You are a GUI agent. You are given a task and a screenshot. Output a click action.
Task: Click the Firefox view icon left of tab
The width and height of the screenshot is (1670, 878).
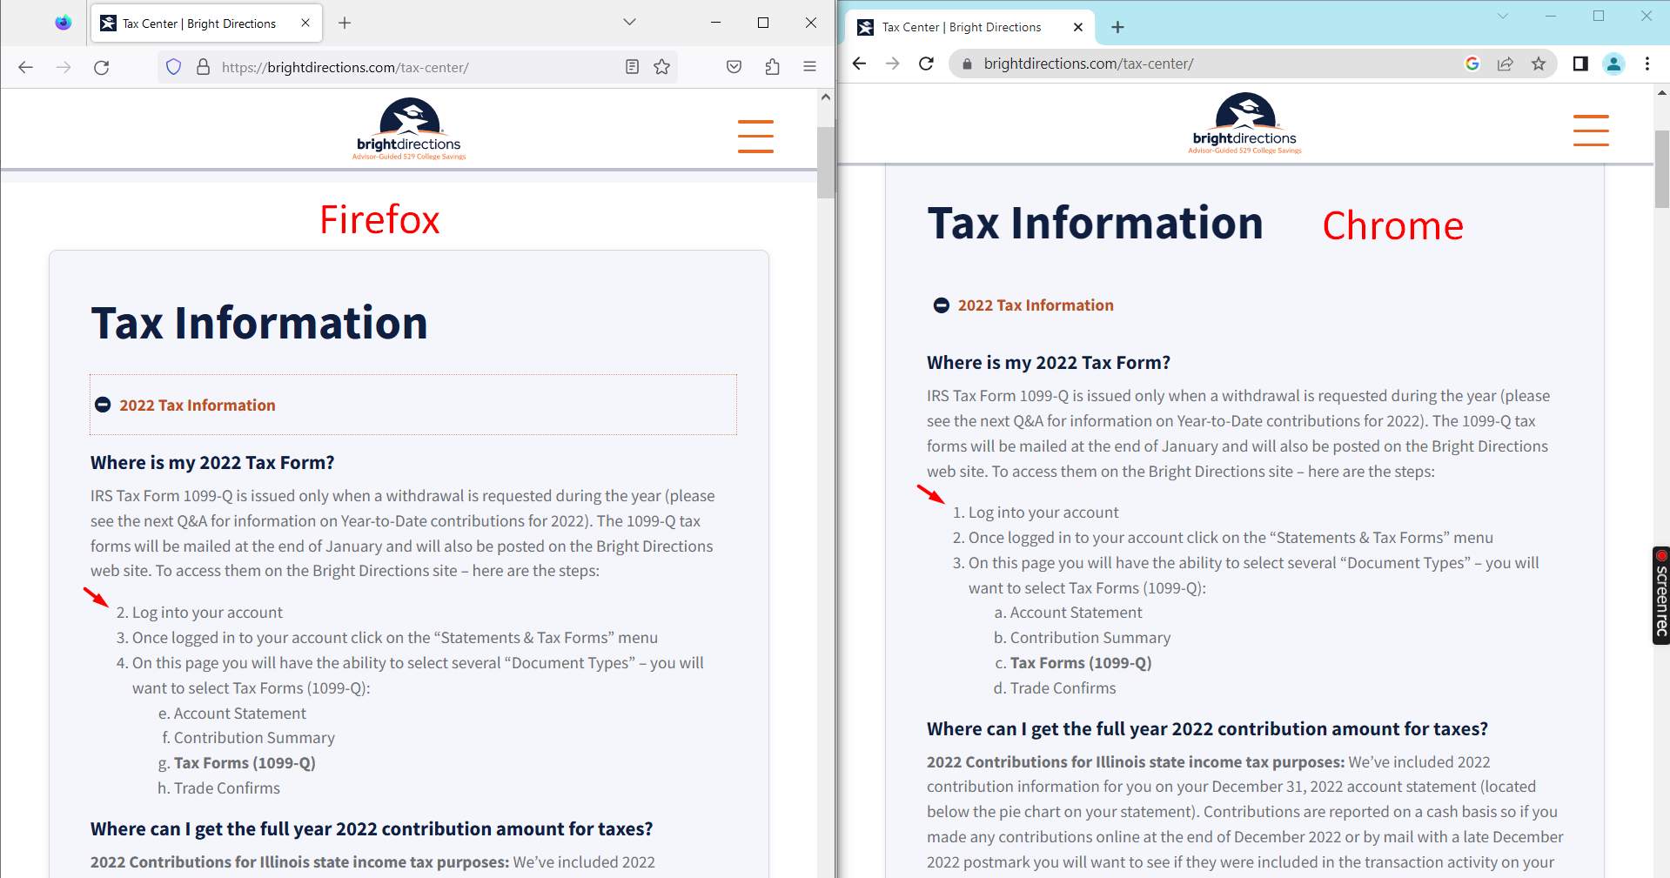[63, 23]
